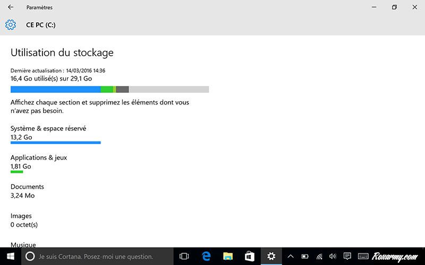Check the battery status icon
Screen dimensions: 425x265
pos(305,256)
